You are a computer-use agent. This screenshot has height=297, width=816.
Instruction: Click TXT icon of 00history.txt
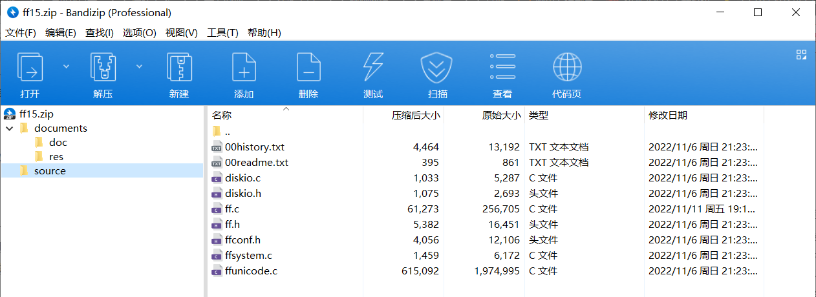click(x=217, y=147)
